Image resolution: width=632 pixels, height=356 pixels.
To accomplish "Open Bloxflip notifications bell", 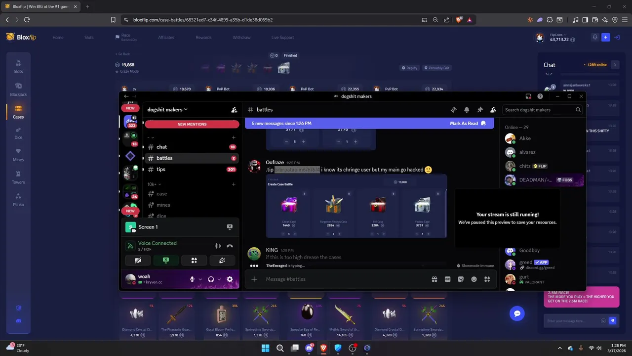I will (595, 37).
